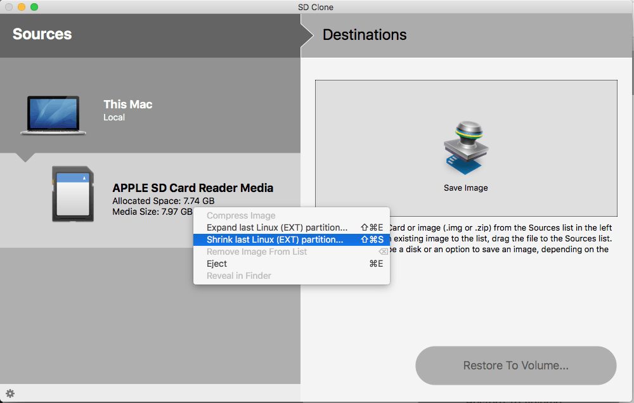The width and height of the screenshot is (634, 403).
Task: Click the green zoom window button
Action: pyautogui.click(x=34, y=7)
